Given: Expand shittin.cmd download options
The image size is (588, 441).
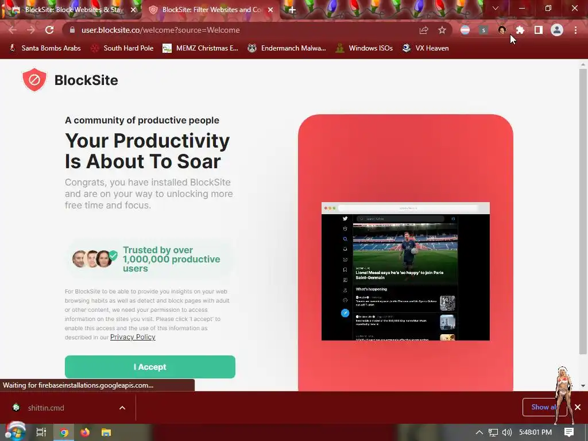Looking at the screenshot, I should tap(122, 408).
